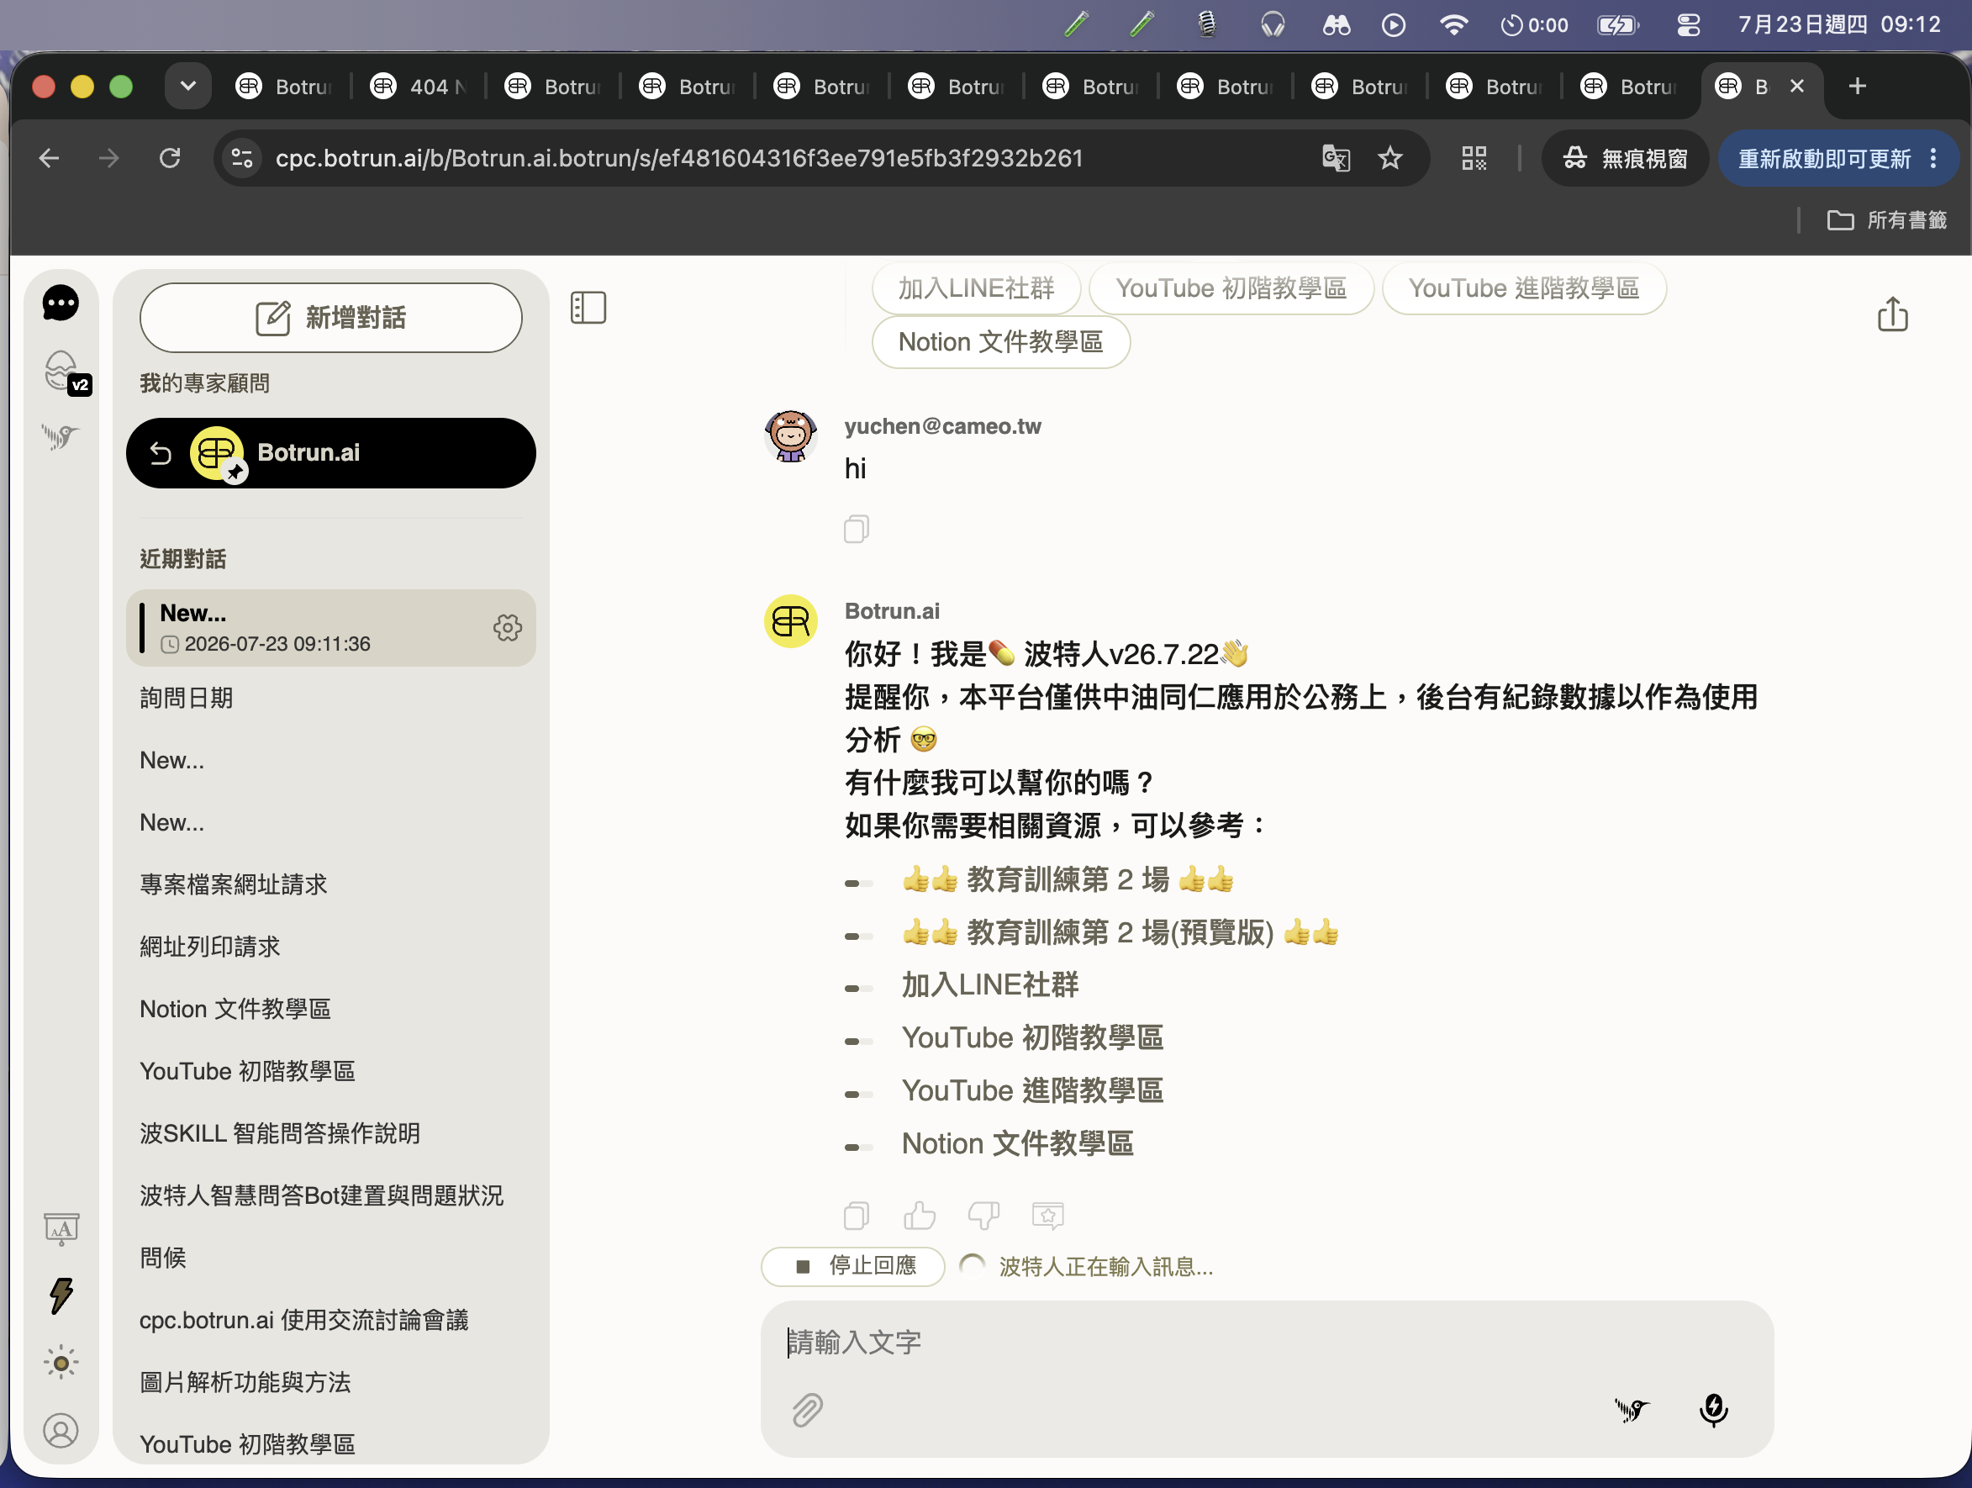Open the presentation board icon in left rail

(x=61, y=1228)
